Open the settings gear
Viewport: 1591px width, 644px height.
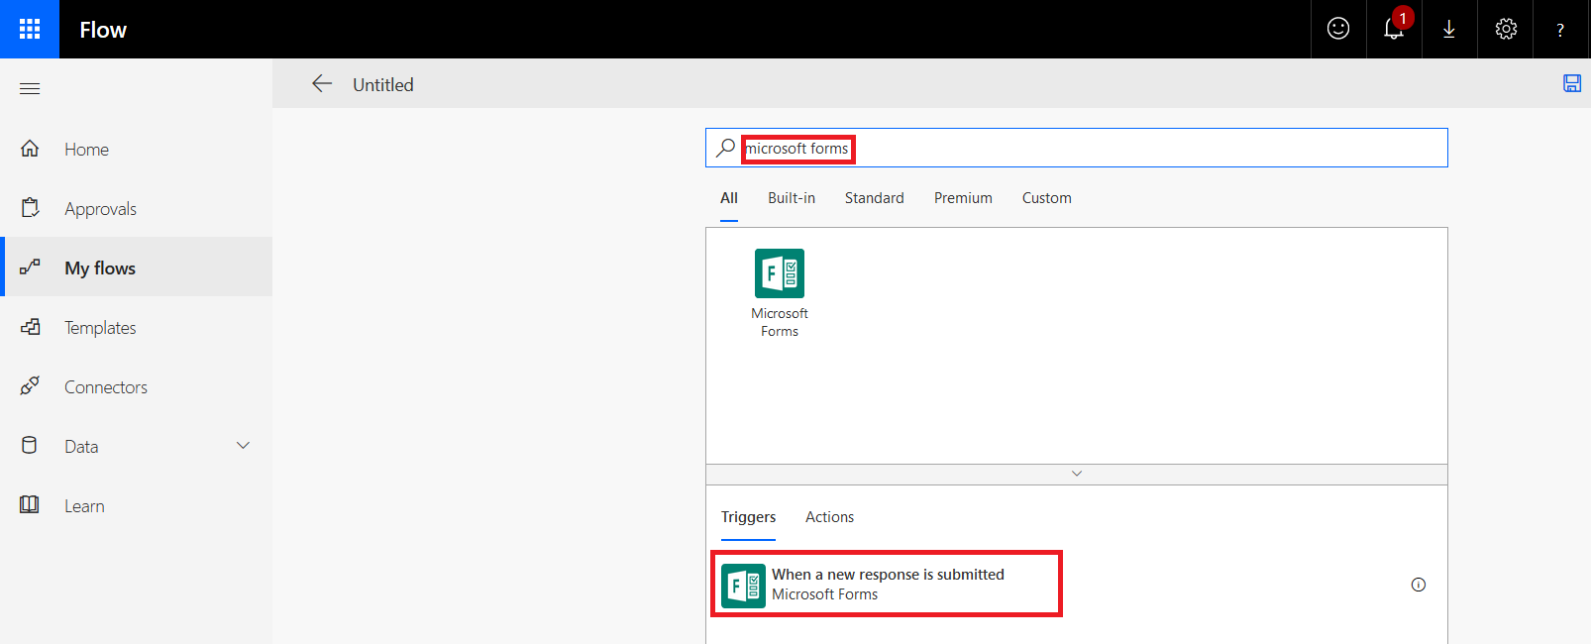click(1505, 30)
